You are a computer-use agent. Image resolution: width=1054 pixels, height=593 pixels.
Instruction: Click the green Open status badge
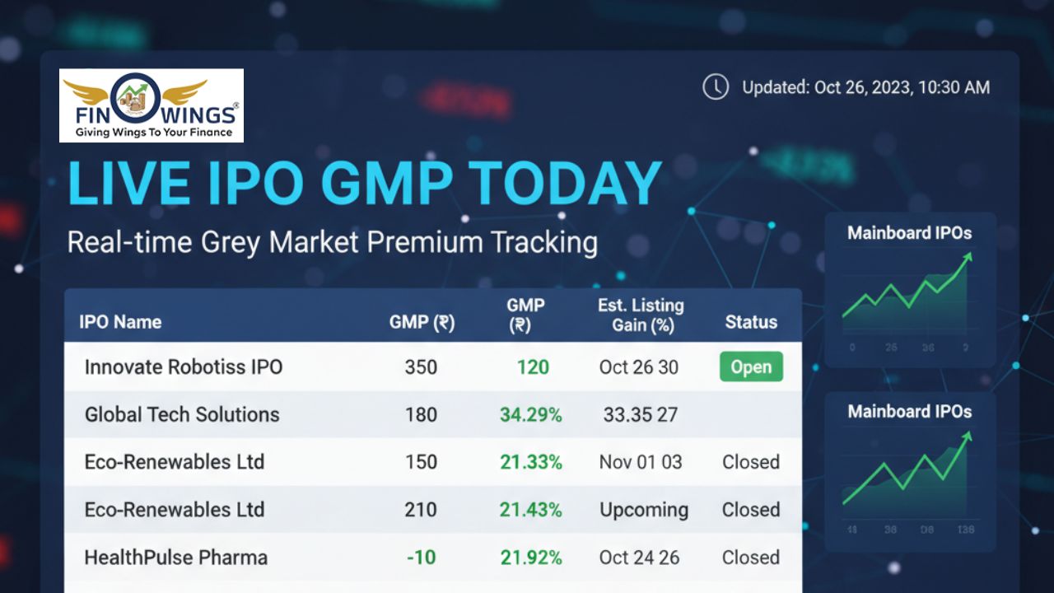pyautogui.click(x=750, y=367)
